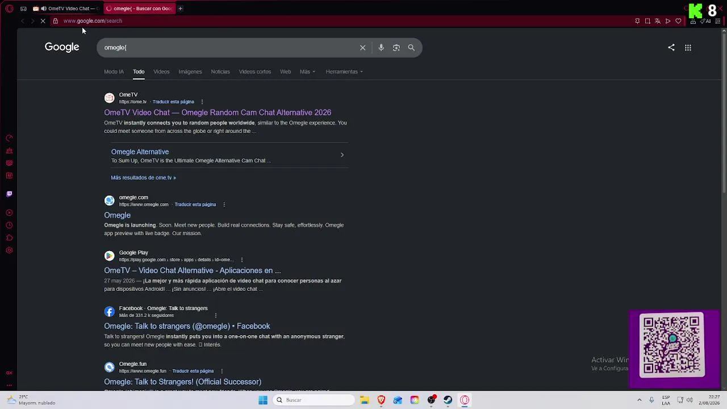Clear the Google search box text
Screen dimensions: 727x409
pos(363,48)
